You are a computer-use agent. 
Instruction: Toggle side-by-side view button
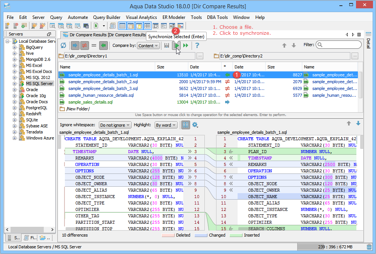tap(186, 125)
